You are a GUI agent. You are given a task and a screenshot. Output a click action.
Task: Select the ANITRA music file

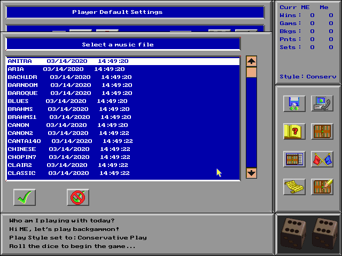123,61
